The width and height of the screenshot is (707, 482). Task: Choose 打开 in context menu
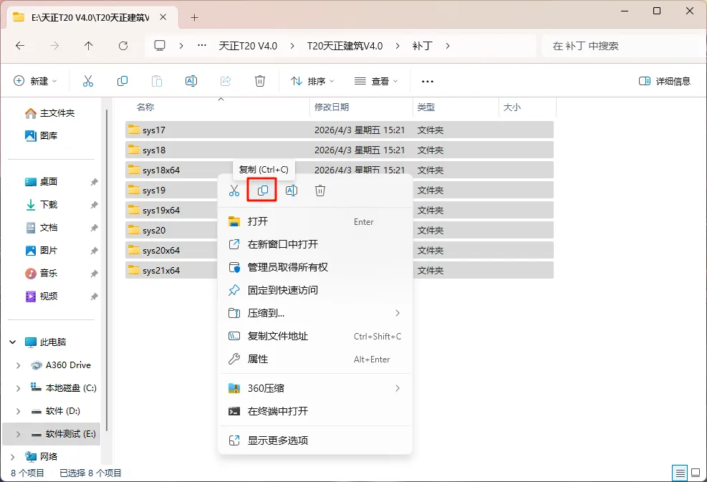(x=314, y=221)
